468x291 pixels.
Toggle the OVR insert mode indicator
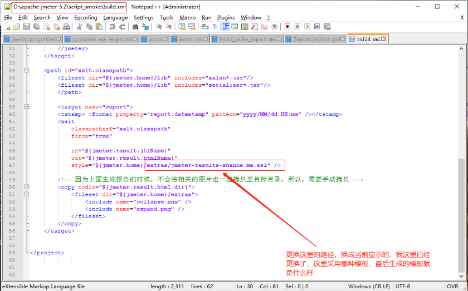click(x=452, y=287)
